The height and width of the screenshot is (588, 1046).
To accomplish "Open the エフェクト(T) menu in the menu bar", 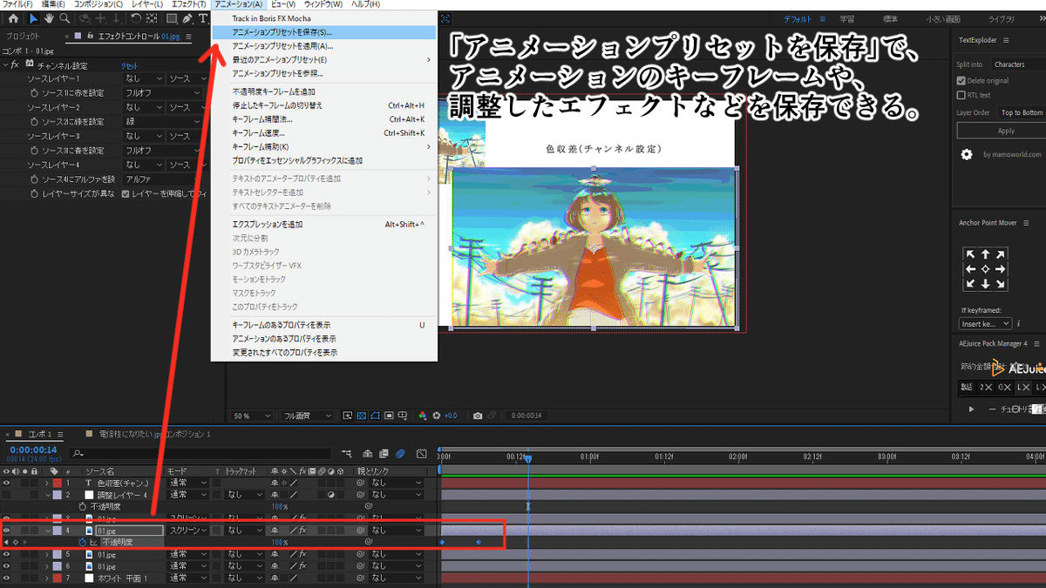I will pos(188,4).
